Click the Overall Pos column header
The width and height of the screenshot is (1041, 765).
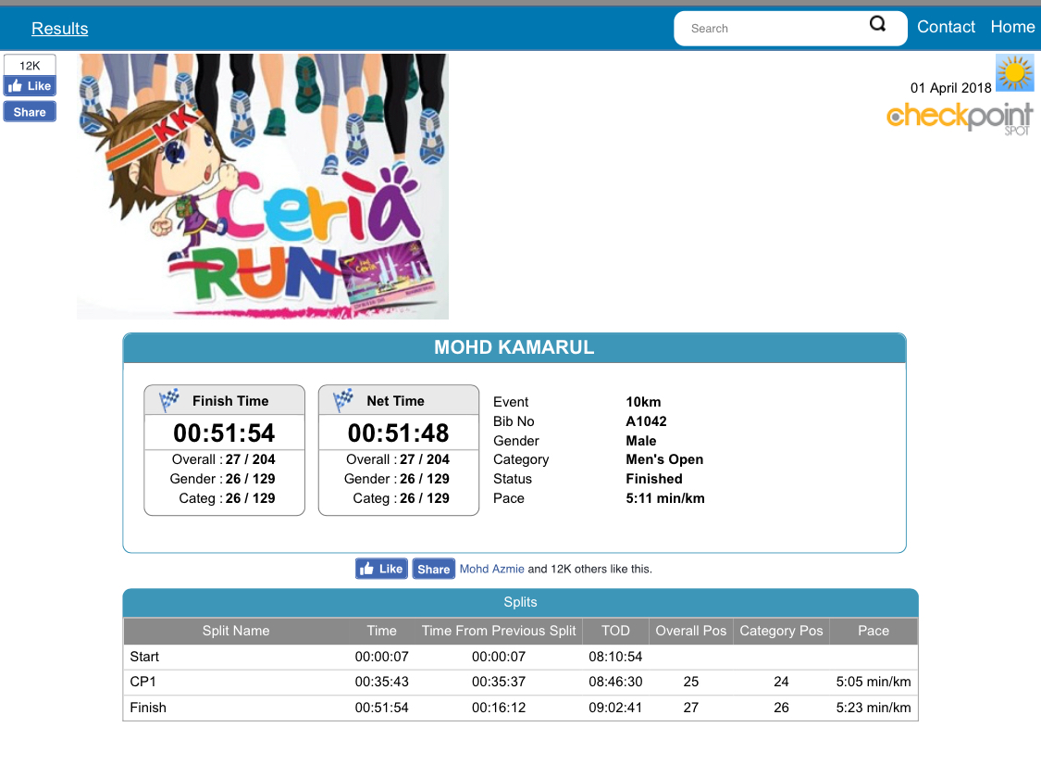691,631
